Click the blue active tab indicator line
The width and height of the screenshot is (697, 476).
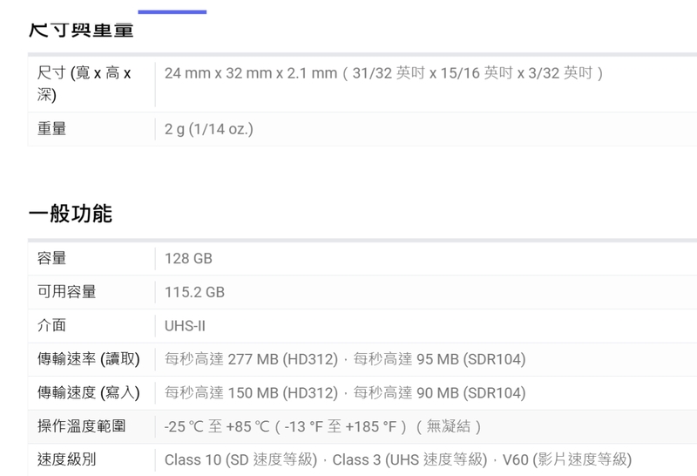tap(173, 12)
